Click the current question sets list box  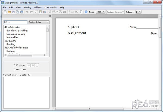pos(26,93)
